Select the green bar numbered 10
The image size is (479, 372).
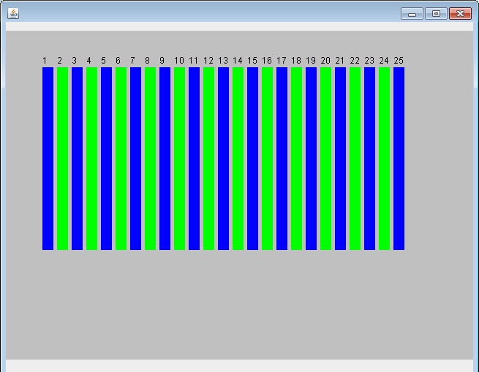(179, 158)
